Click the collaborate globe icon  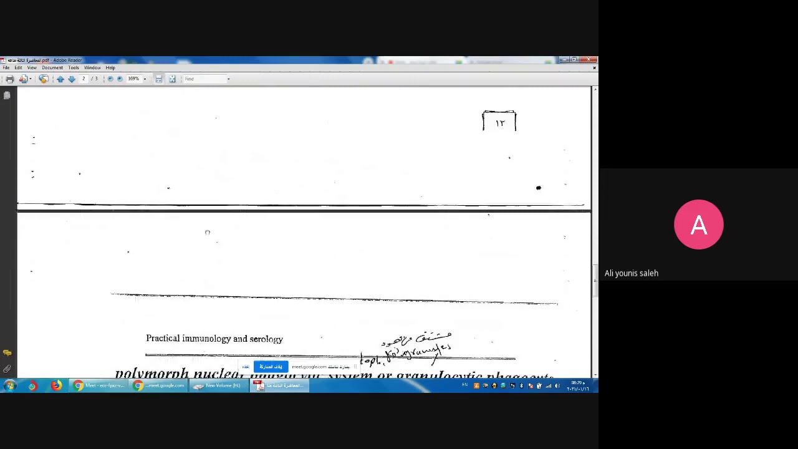tap(44, 79)
